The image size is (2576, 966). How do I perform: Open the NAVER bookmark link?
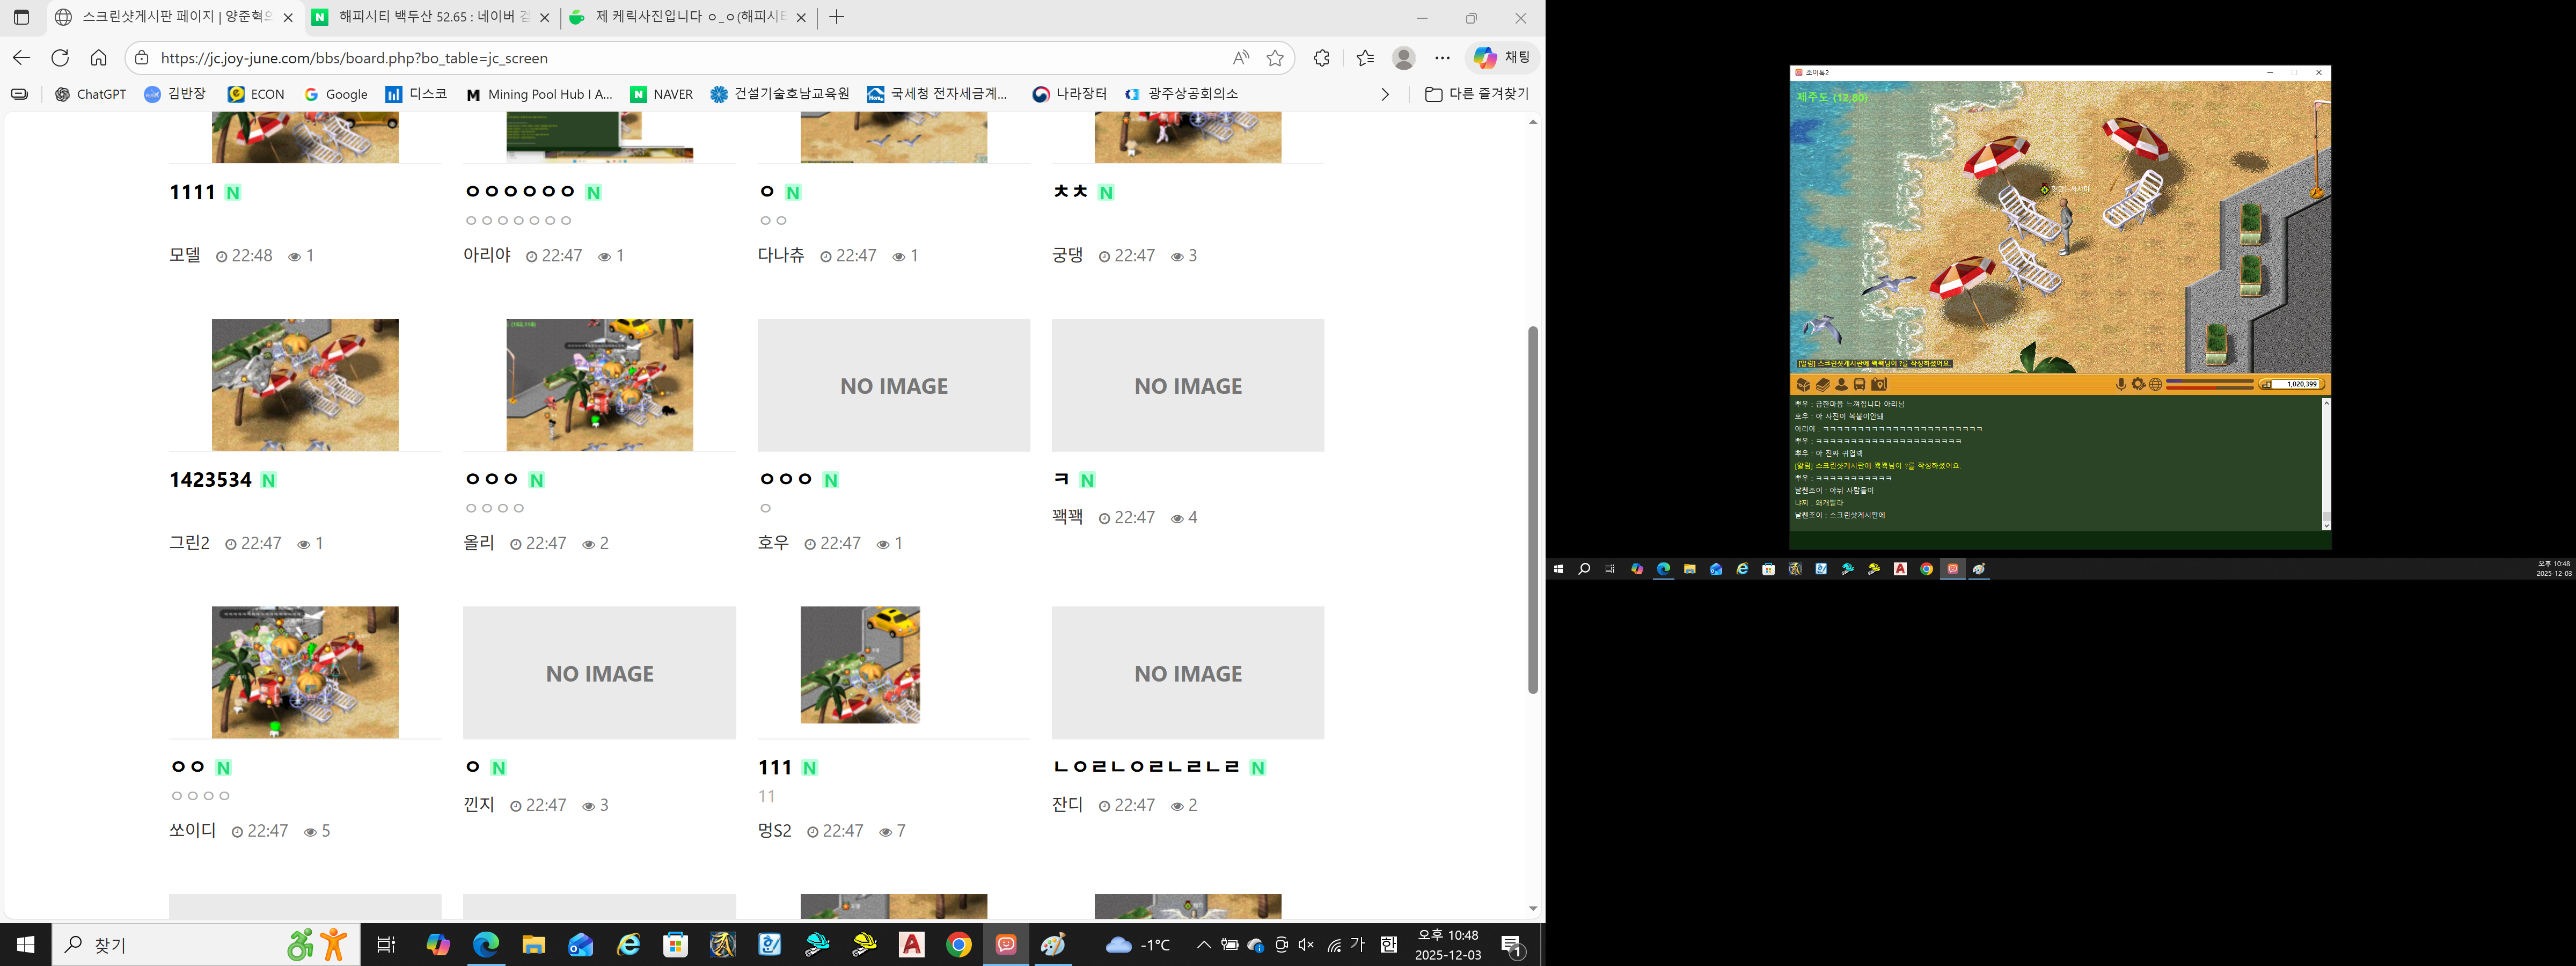662,94
